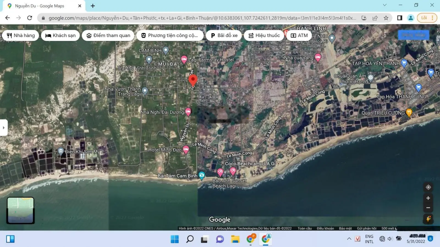Click the Bãi Tắm Cam Bình camera marker
The height and width of the screenshot is (247, 440).
[x=202, y=175]
